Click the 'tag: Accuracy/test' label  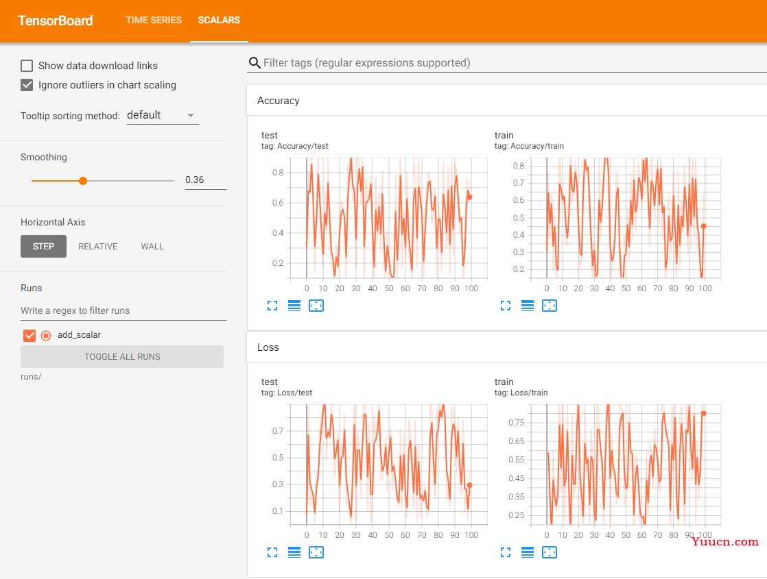[294, 146]
